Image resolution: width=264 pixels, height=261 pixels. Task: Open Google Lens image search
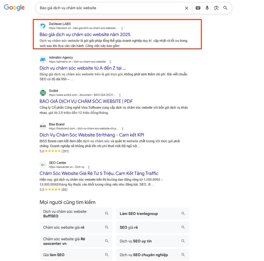tap(216, 8)
